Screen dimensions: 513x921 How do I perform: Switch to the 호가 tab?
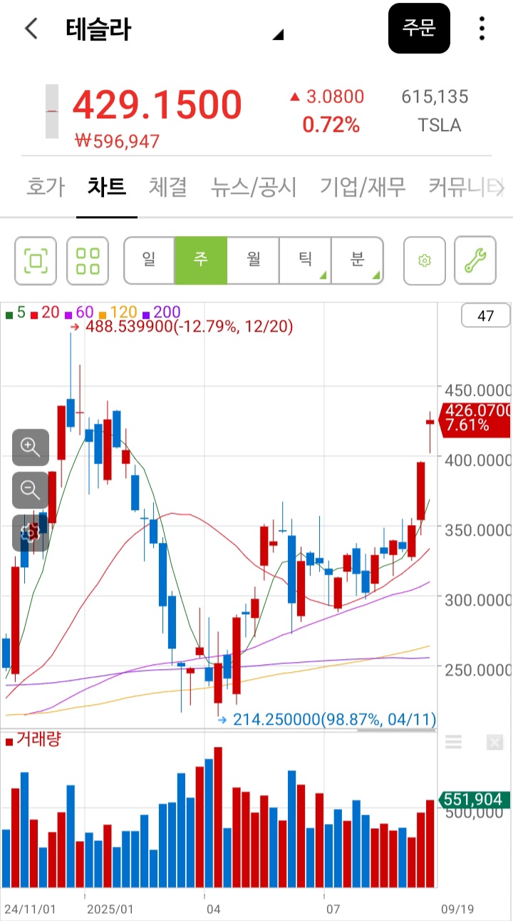click(x=46, y=187)
